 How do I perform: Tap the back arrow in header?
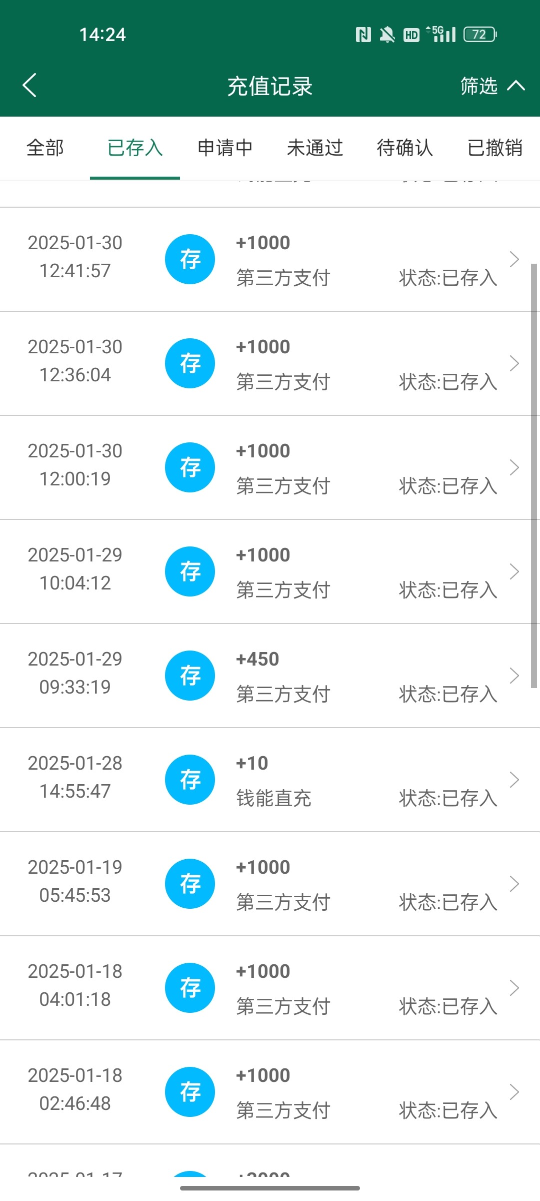[30, 85]
